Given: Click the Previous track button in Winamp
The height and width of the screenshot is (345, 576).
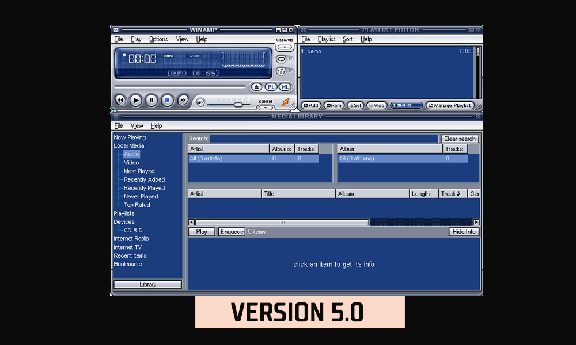Looking at the screenshot, I should pos(120,100).
